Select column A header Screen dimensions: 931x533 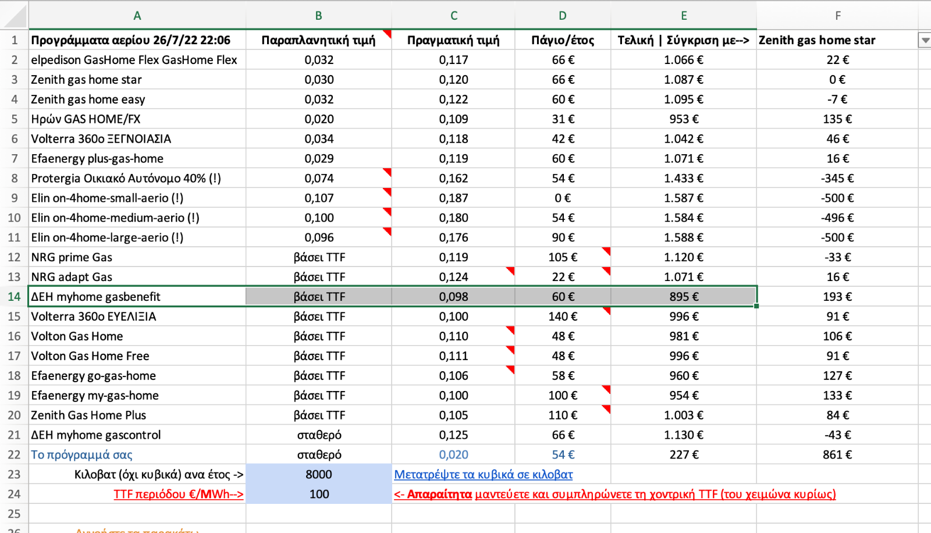(x=137, y=16)
